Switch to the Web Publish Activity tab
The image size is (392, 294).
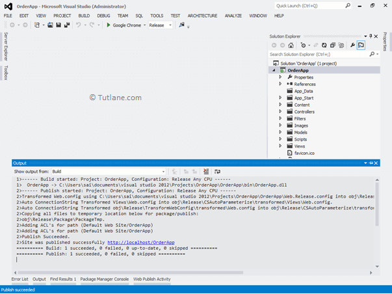coord(151,279)
